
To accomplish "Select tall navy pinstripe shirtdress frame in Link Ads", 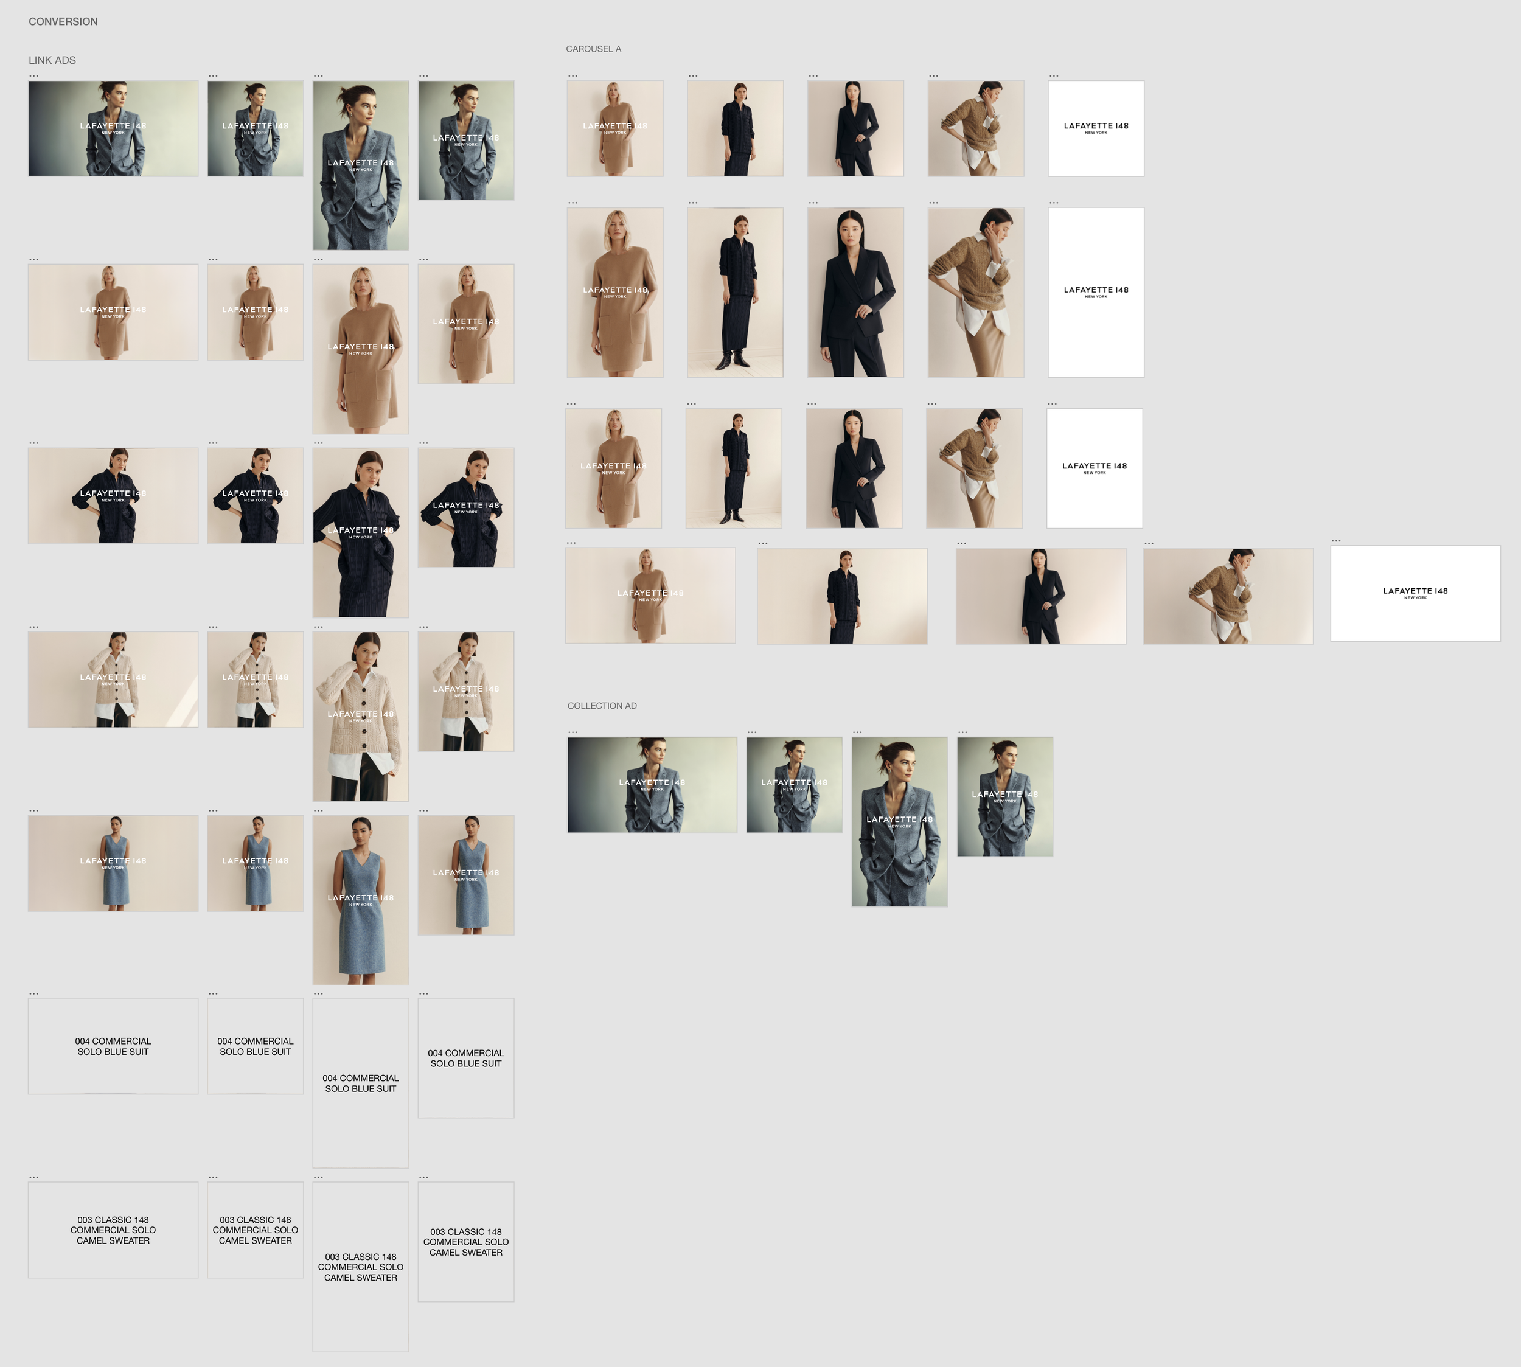I will (361, 532).
